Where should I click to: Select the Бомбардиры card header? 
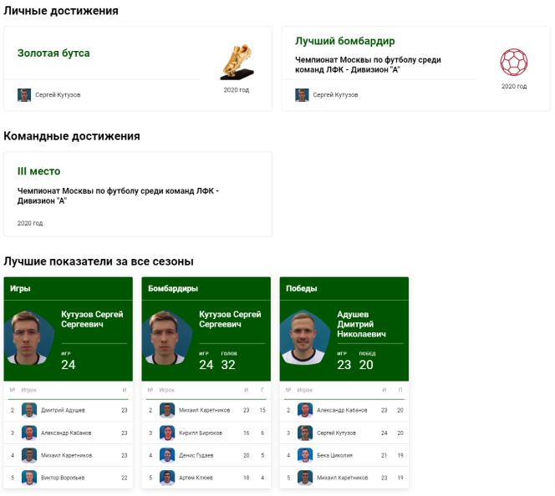tap(173, 289)
